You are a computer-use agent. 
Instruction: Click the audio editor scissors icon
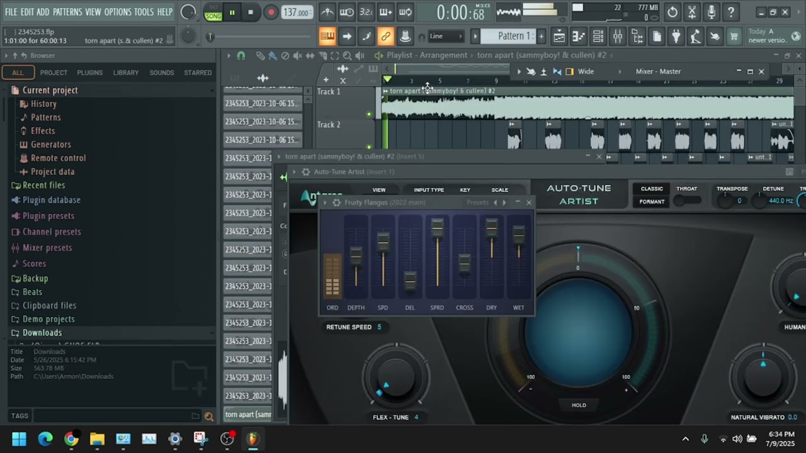(x=692, y=12)
